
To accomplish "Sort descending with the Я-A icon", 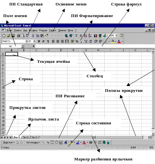I will (x=90, y=36).
